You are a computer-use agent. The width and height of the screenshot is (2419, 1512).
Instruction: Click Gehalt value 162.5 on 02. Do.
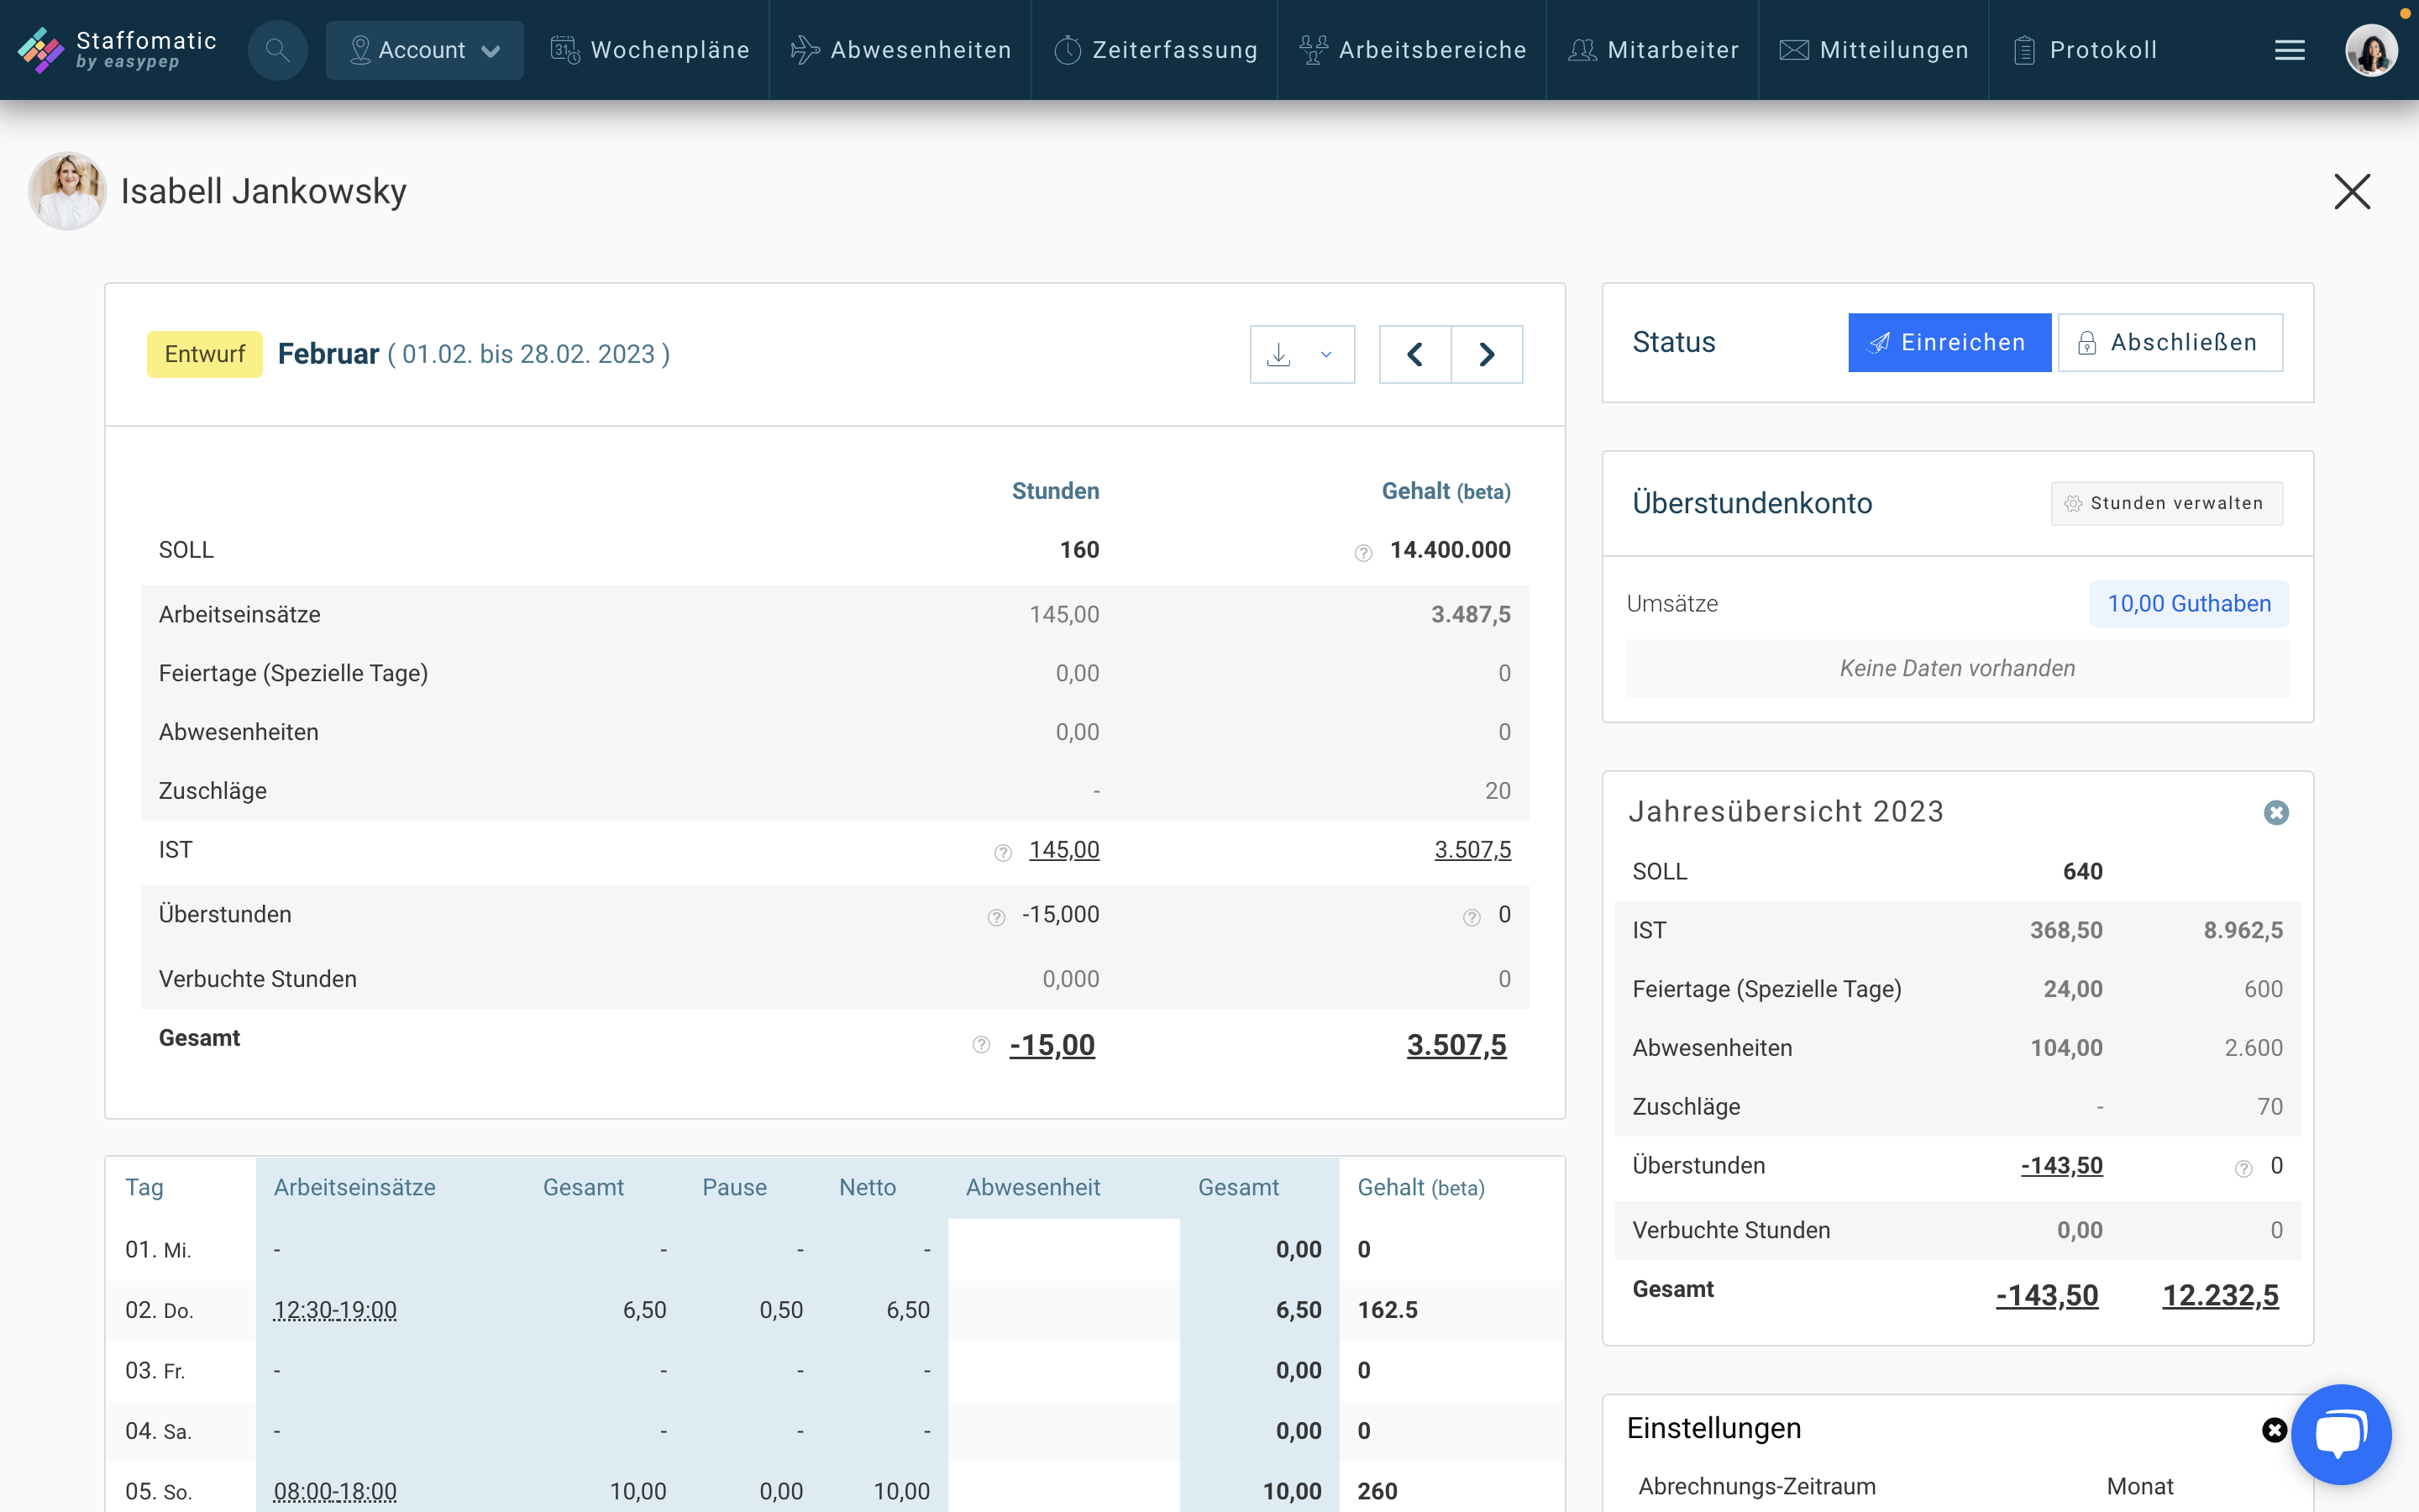tap(1388, 1310)
